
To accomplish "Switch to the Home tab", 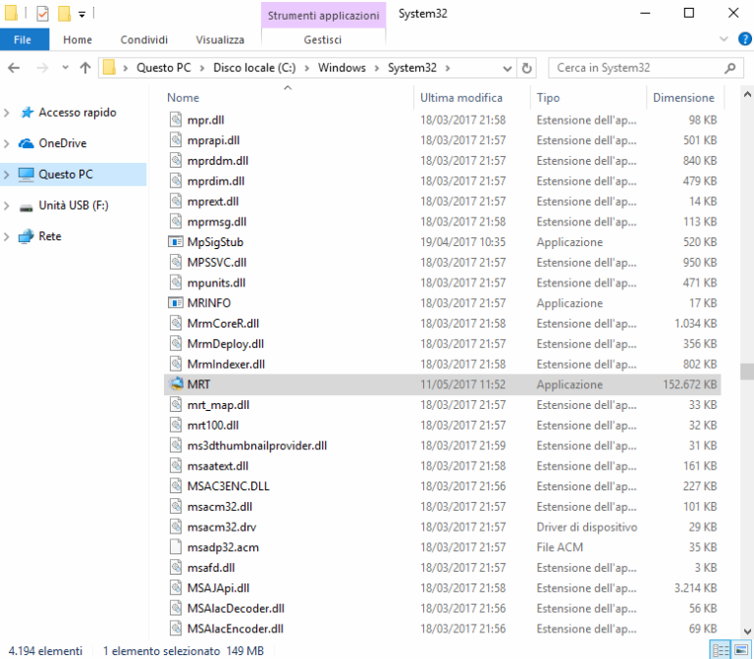I will [x=78, y=40].
